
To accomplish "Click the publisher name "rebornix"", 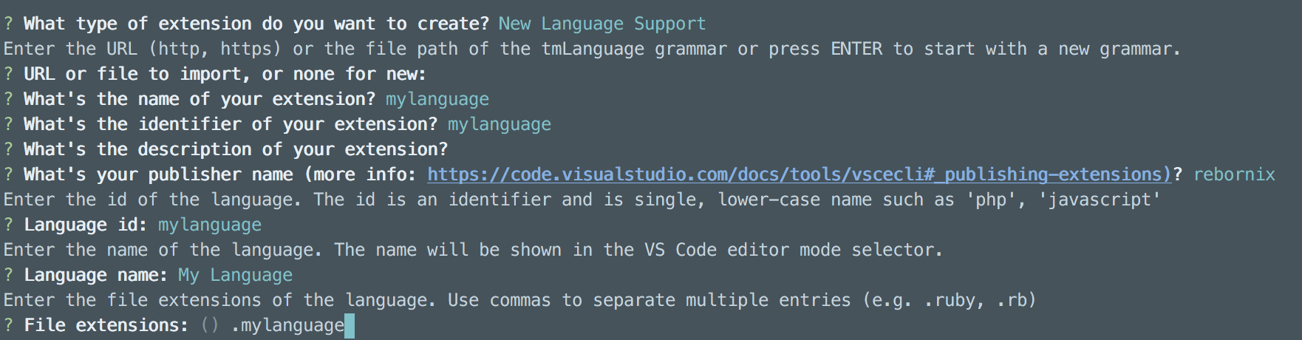I will [1234, 174].
